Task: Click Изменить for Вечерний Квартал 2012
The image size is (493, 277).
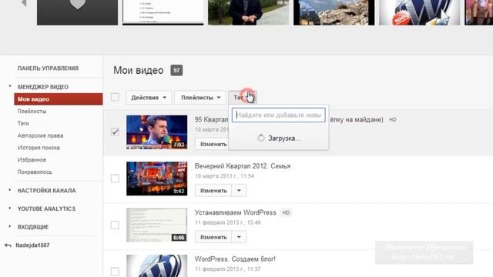Action: click(213, 191)
